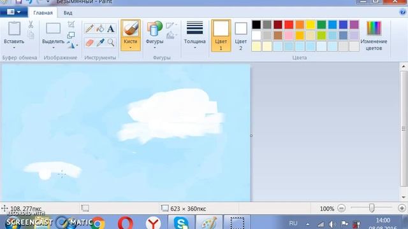
Task: Open the shape Fill dropdown
Action: click(171, 35)
